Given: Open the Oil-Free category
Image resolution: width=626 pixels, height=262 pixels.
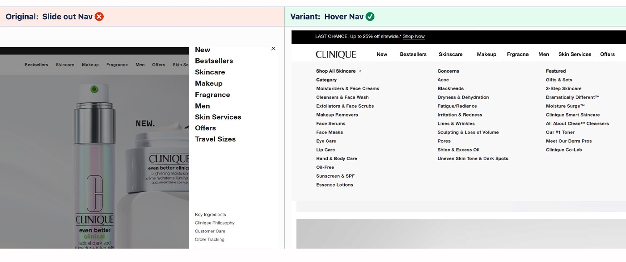Looking at the screenshot, I should point(325,167).
